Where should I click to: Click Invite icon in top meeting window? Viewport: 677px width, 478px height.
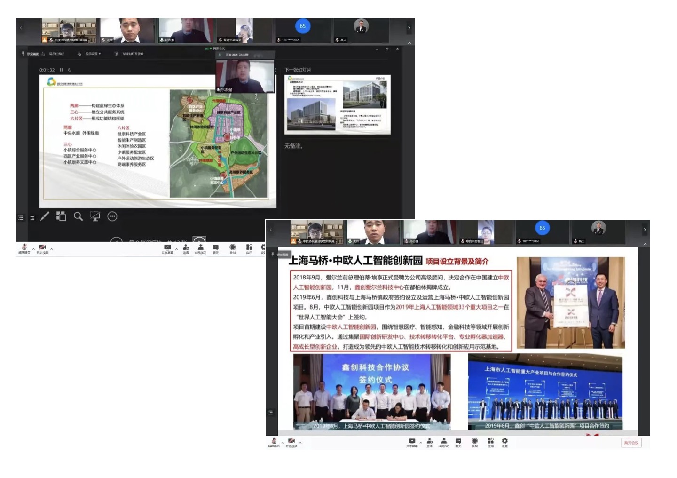tap(186, 249)
